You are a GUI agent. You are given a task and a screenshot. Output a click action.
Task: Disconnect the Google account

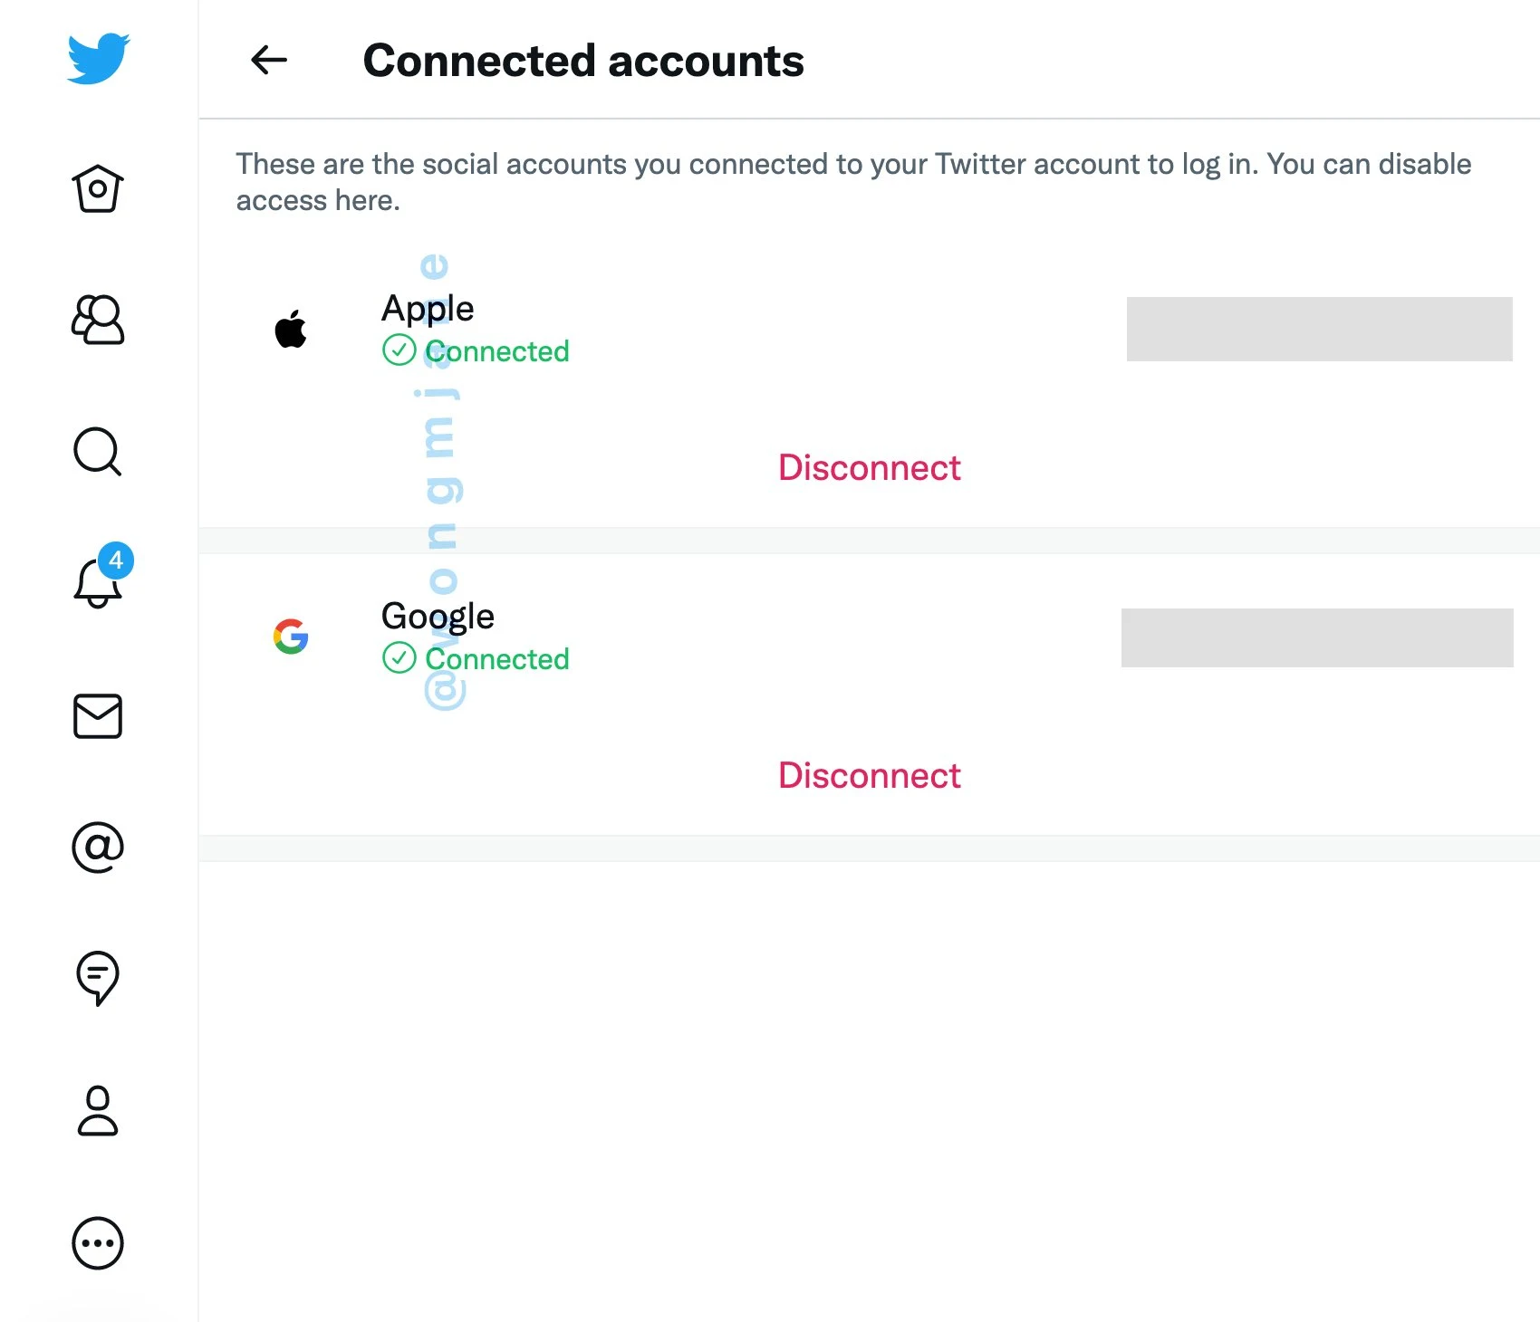click(869, 775)
